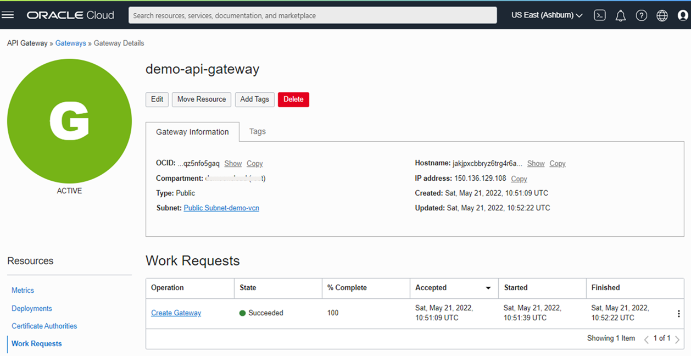Go to previous page arrow
Screen dimensions: 691x356
pos(646,340)
